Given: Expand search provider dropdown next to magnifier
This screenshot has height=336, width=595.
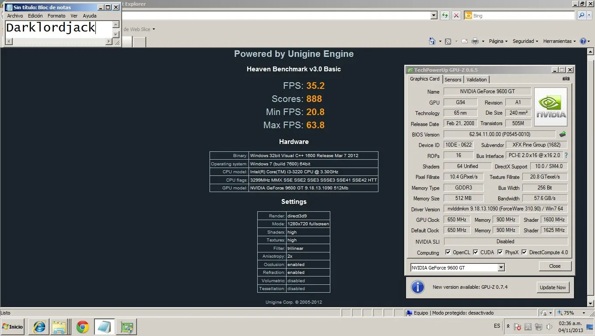Looking at the screenshot, I should point(589,15).
